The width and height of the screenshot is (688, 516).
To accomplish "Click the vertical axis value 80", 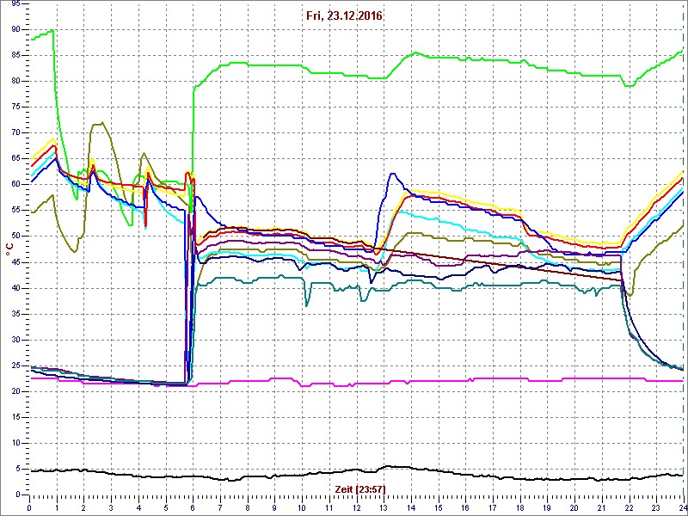I will (x=15, y=82).
